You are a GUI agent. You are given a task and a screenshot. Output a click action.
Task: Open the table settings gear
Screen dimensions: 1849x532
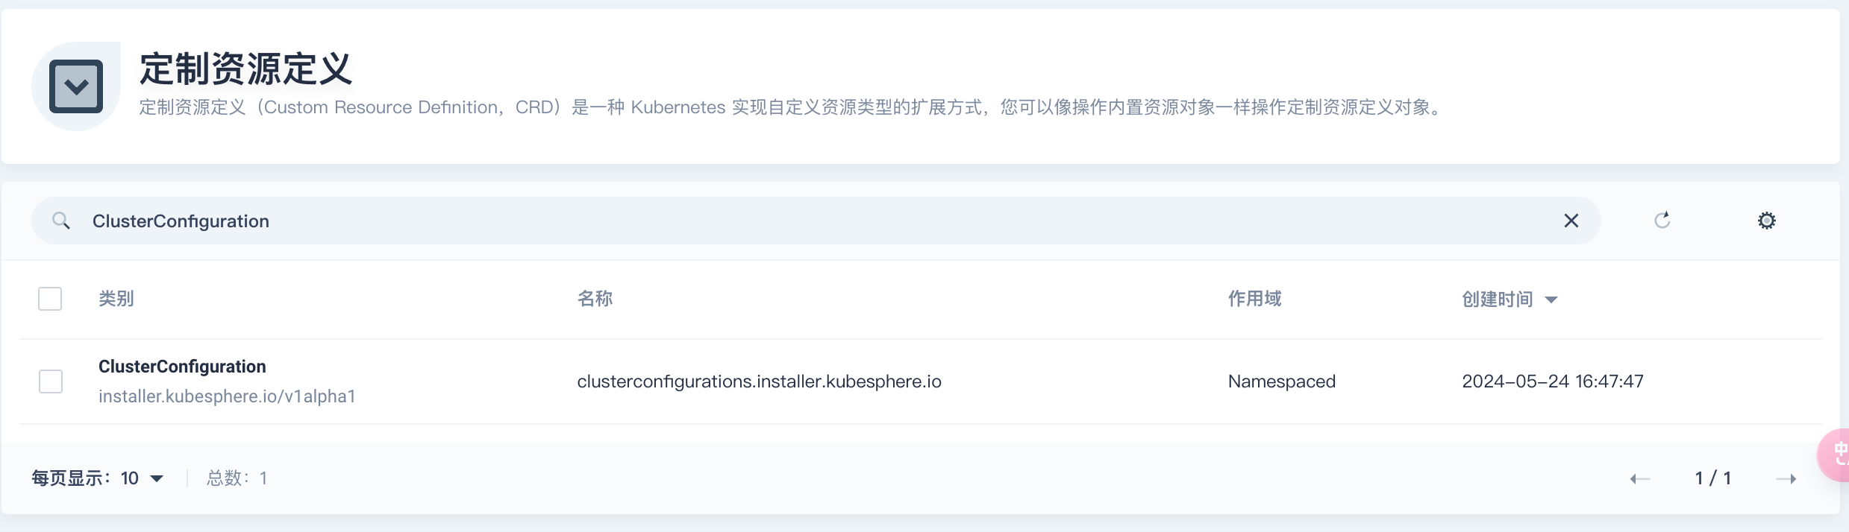[1766, 221]
